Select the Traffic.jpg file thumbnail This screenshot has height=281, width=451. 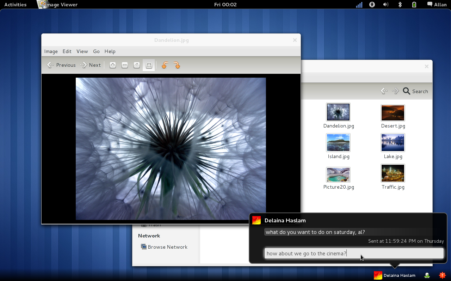(x=393, y=174)
